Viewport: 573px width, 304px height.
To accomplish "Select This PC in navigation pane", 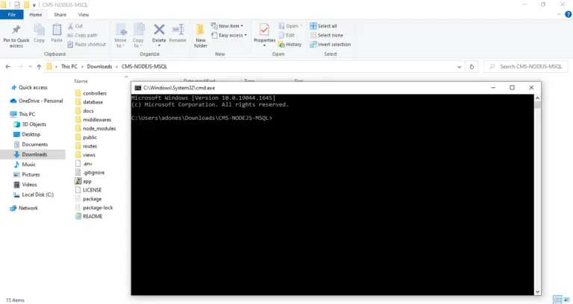I will [x=22, y=114].
